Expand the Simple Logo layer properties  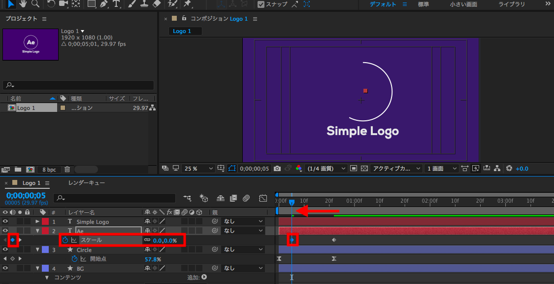[x=37, y=222]
